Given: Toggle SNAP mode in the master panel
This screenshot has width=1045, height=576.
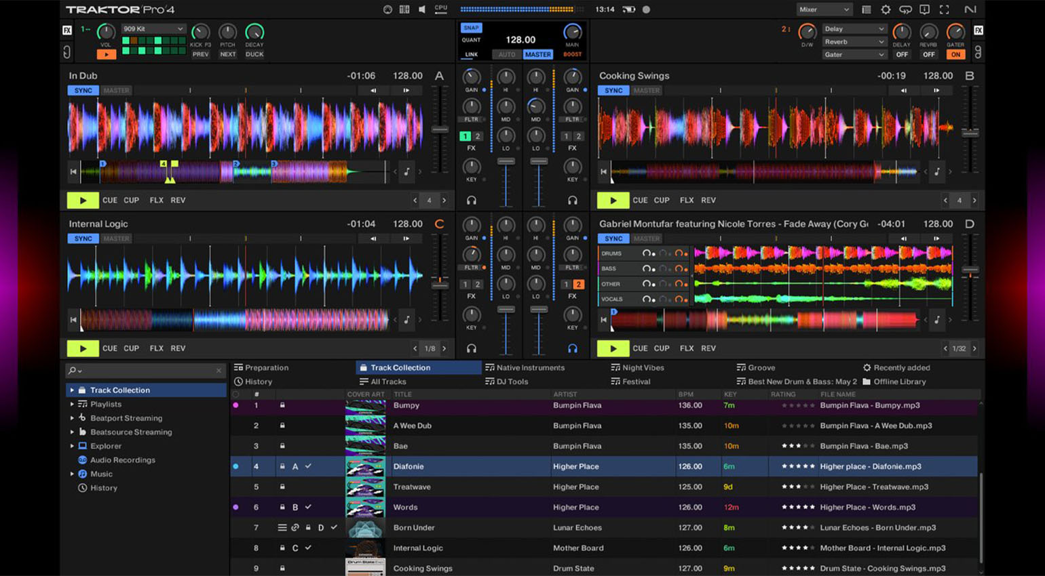Looking at the screenshot, I should (x=471, y=28).
